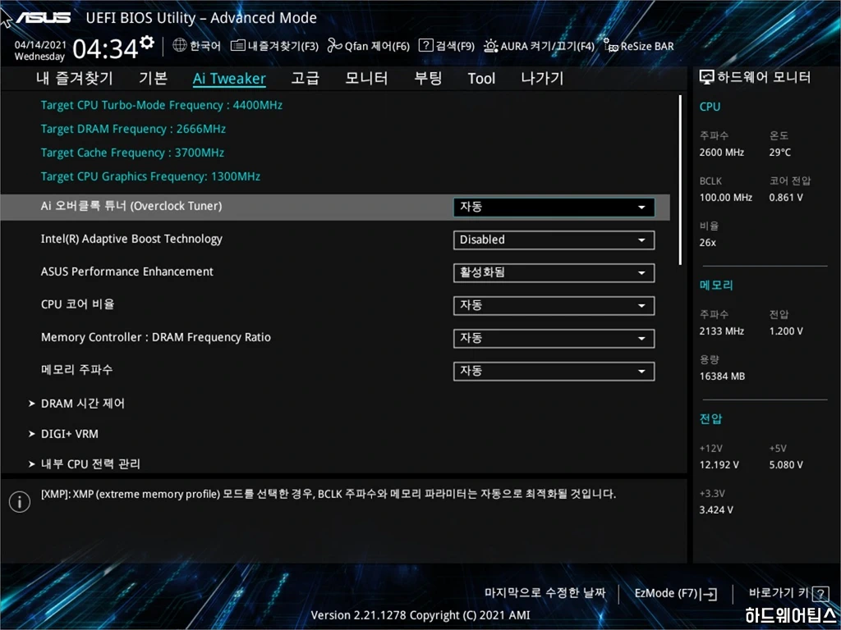
Task: Click the 29°C temperature value
Action: tap(780, 153)
